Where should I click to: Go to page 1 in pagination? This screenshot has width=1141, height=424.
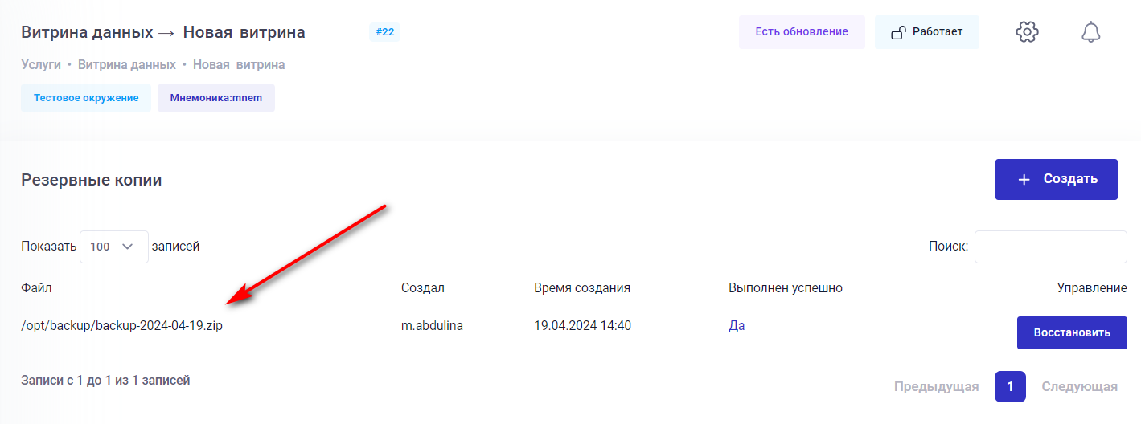tap(1010, 387)
